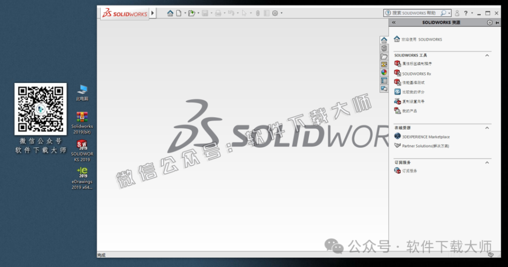Image resolution: width=508 pixels, height=267 pixels.
Task: Open 3DEXPERIENCE Marketplace link
Action: click(426, 137)
